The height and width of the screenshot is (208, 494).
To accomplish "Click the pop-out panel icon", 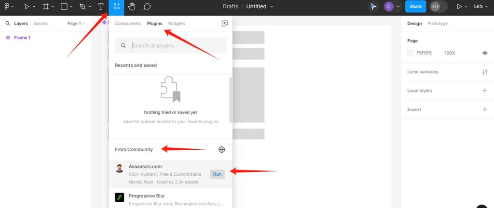I will coord(225,24).
